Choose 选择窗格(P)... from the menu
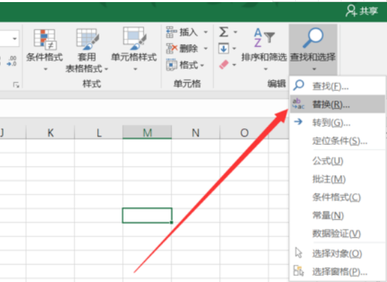Image resolution: width=387 pixels, height=282 pixels. coord(337,272)
